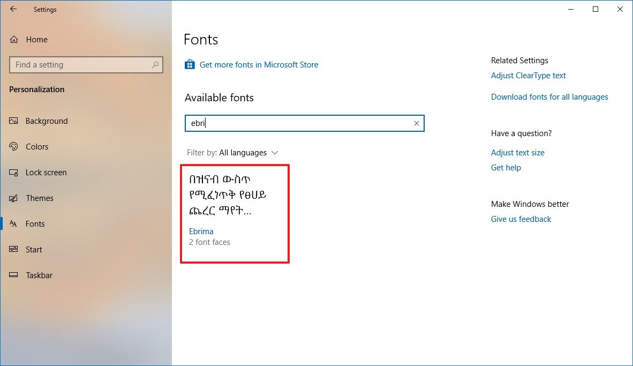Close the Settings window
This screenshot has height=366, width=633.
[620, 9]
